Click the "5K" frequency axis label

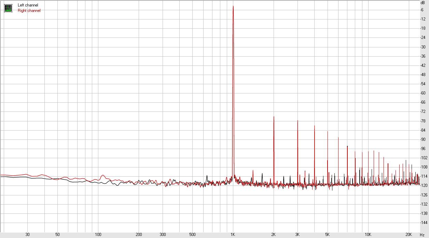pos(328,235)
